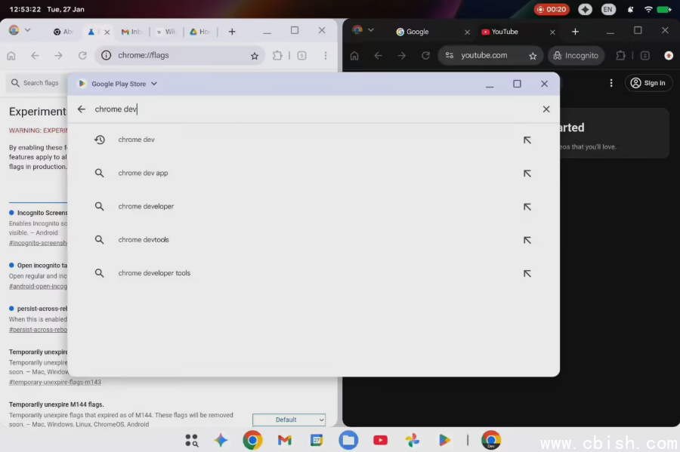Screen dimensions: 680x452
Task: Launch Google Photos from the taskbar
Action: [x=412, y=440]
